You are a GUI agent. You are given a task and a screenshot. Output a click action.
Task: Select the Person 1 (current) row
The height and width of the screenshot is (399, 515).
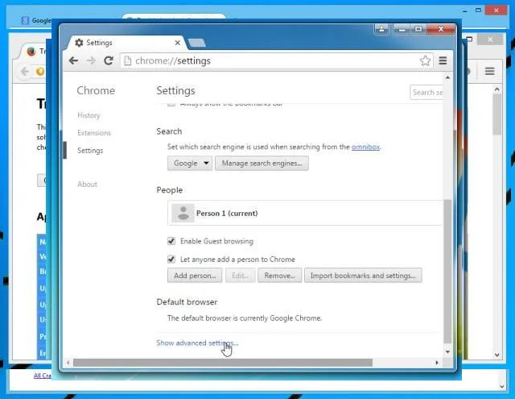(x=305, y=213)
